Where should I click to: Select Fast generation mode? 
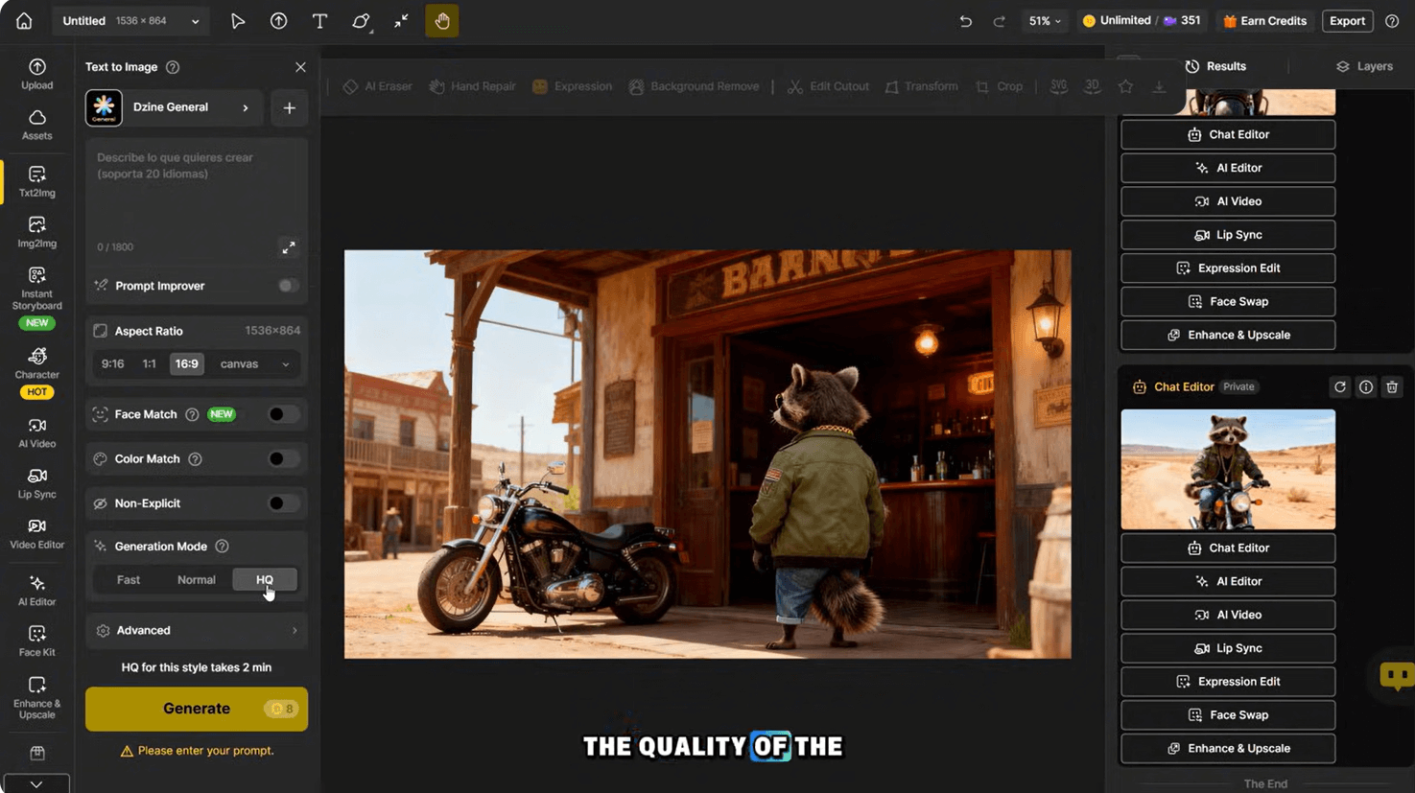click(129, 580)
